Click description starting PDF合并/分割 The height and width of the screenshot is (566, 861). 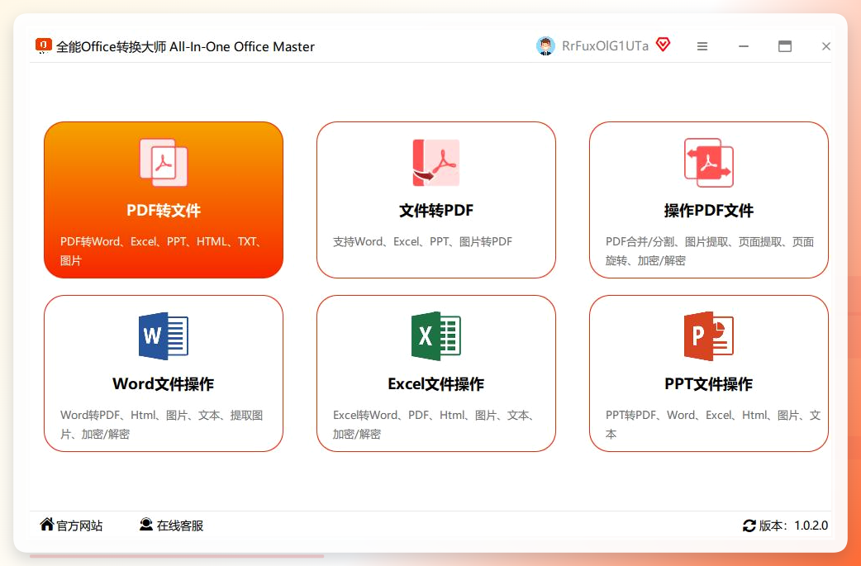click(x=710, y=251)
